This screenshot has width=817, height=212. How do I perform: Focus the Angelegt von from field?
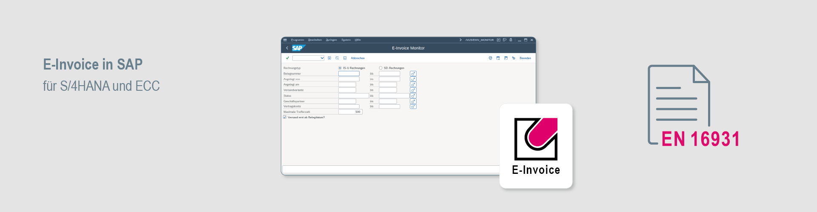point(349,79)
